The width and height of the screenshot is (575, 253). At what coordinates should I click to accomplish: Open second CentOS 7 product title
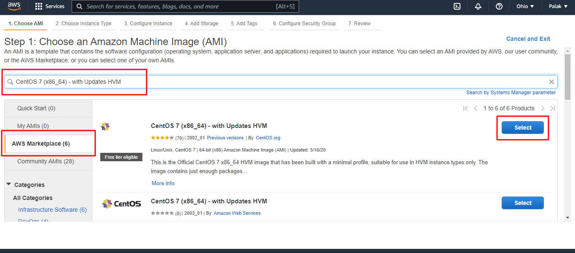click(209, 201)
